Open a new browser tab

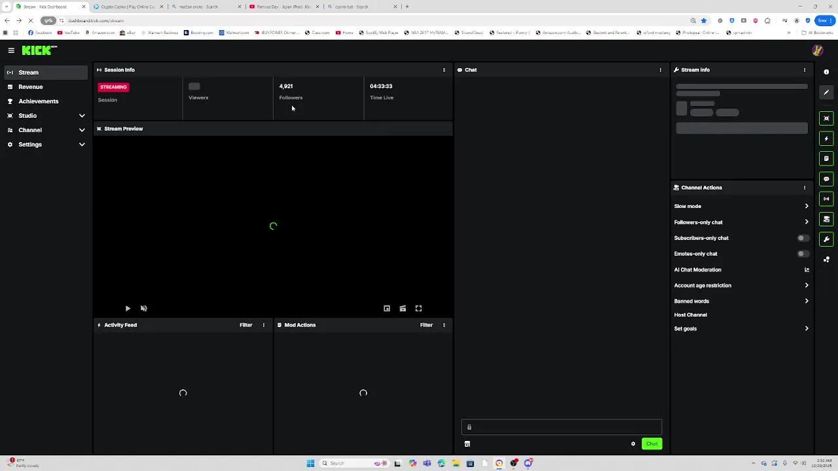tap(407, 7)
